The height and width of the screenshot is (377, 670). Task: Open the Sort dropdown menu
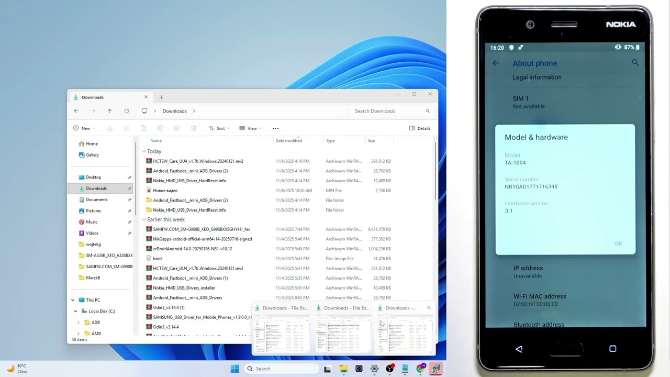click(220, 128)
